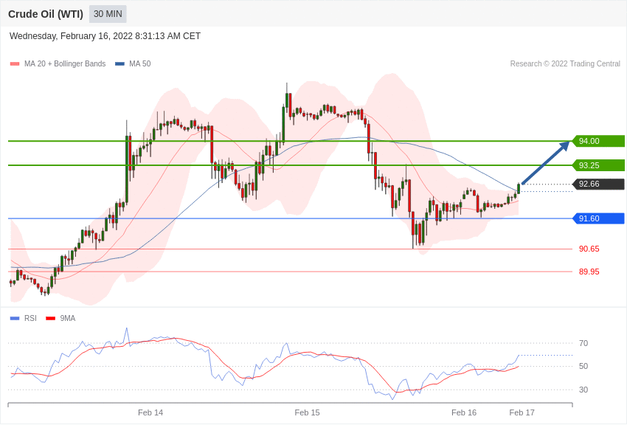Click the 94.00 green resistance price tag
This screenshot has width=627, height=425.
pos(598,141)
